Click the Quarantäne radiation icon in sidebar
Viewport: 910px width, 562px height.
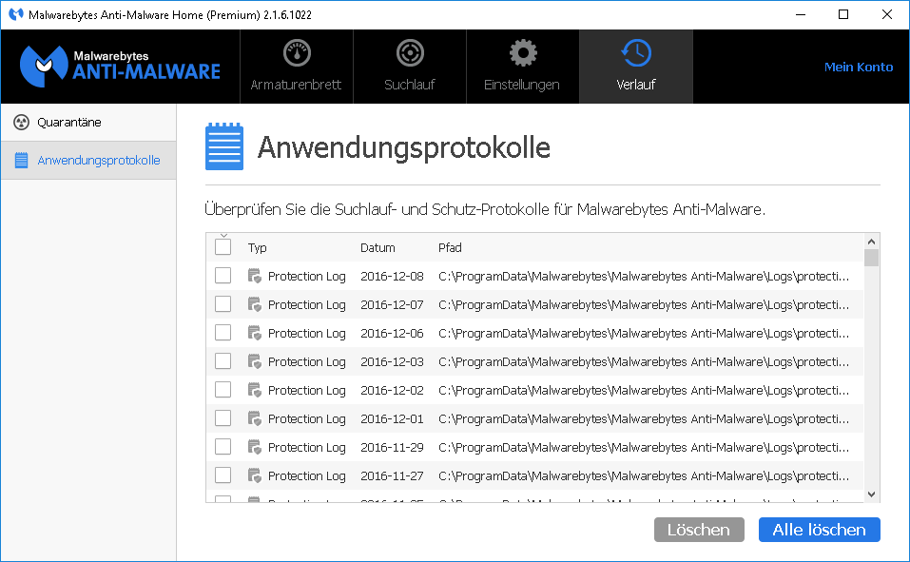point(22,123)
